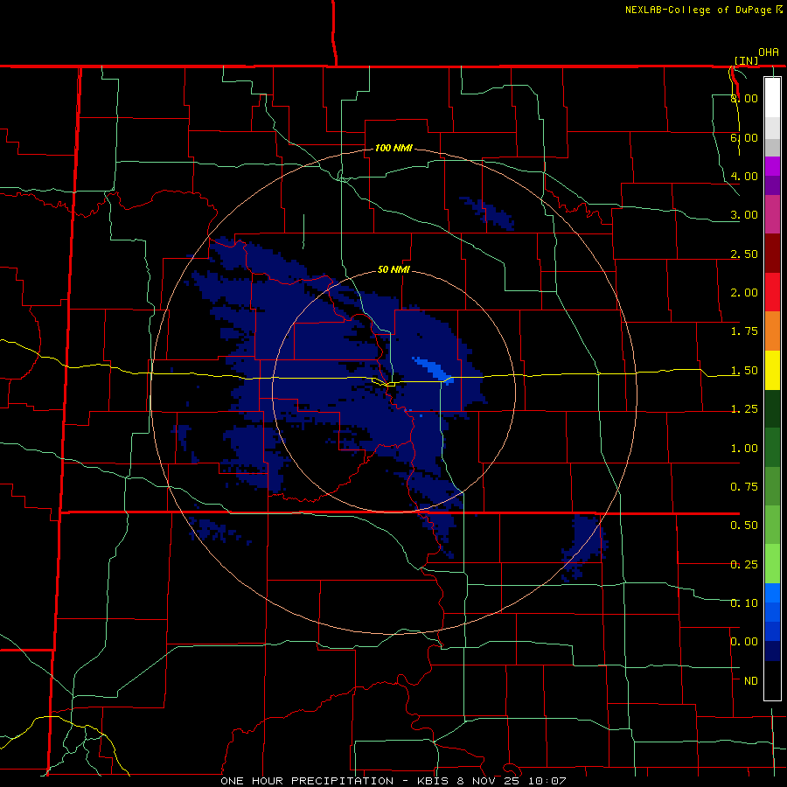Click the 1.75 legend value

pos(744,331)
